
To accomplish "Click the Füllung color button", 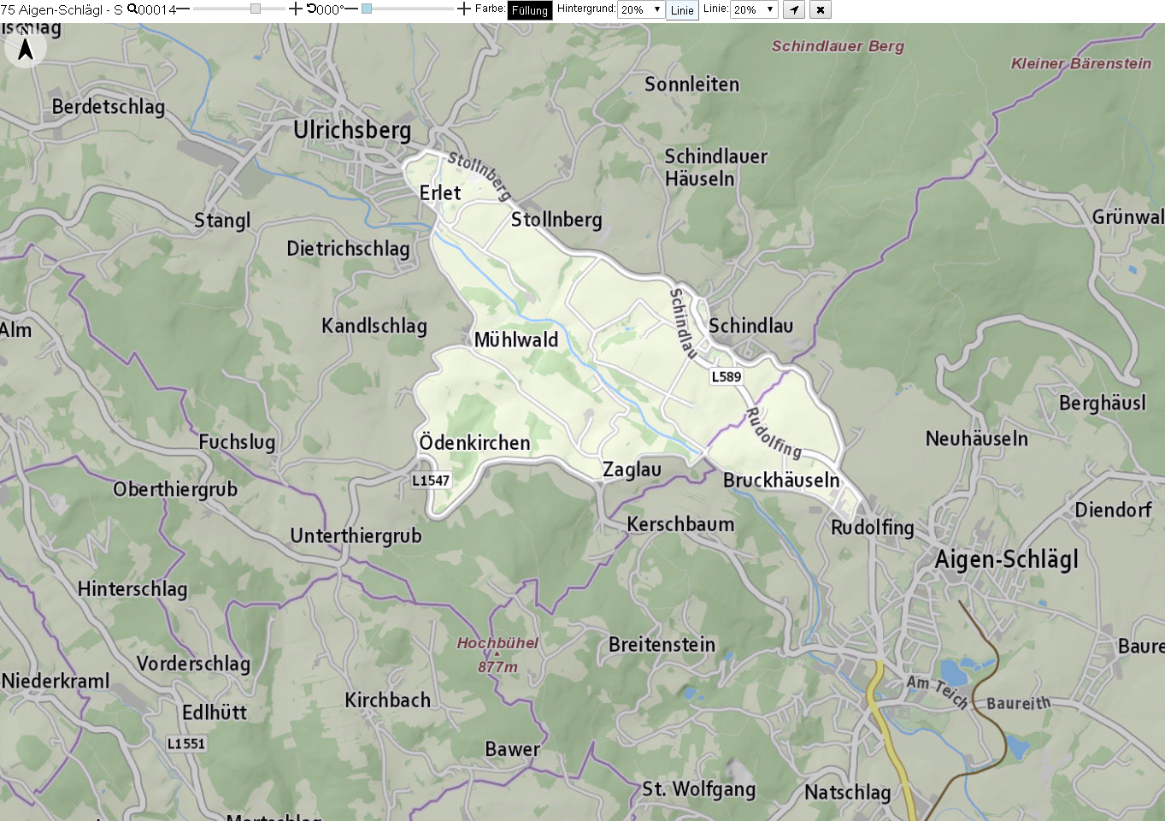I will click(x=530, y=10).
